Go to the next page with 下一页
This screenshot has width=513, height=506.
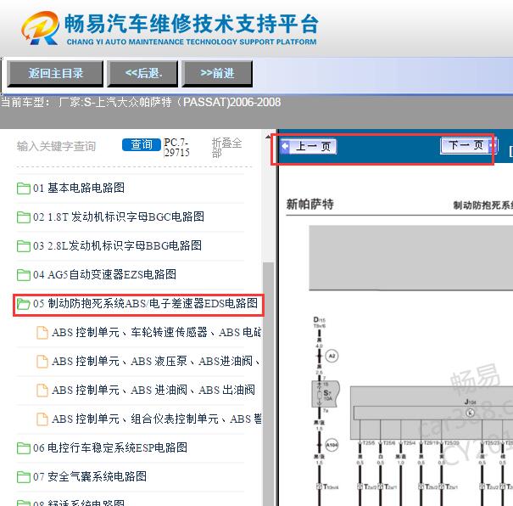(x=469, y=145)
